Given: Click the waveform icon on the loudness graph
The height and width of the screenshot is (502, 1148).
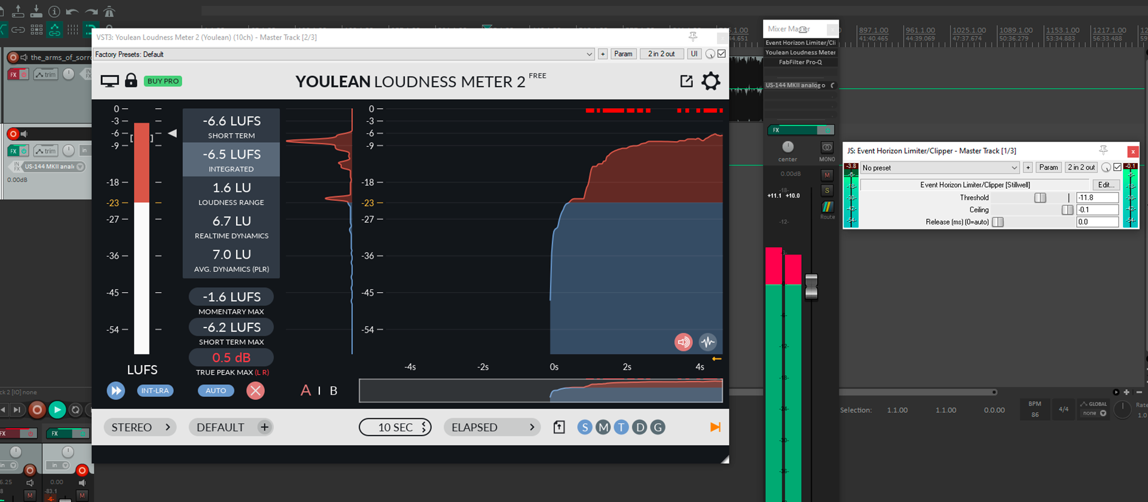Looking at the screenshot, I should pyautogui.click(x=708, y=342).
